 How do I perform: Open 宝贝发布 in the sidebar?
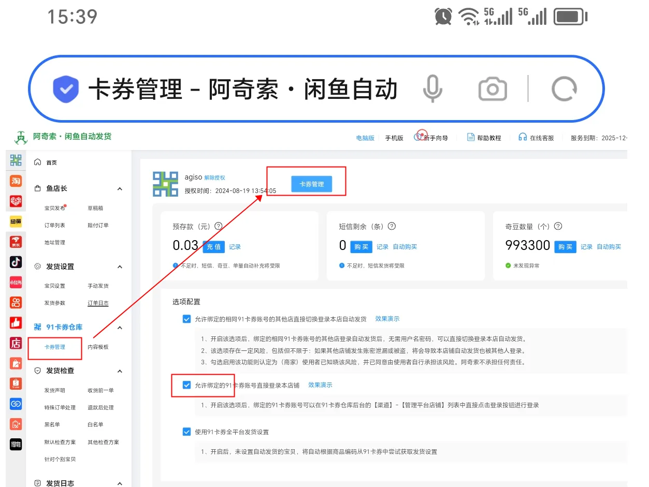click(55, 208)
